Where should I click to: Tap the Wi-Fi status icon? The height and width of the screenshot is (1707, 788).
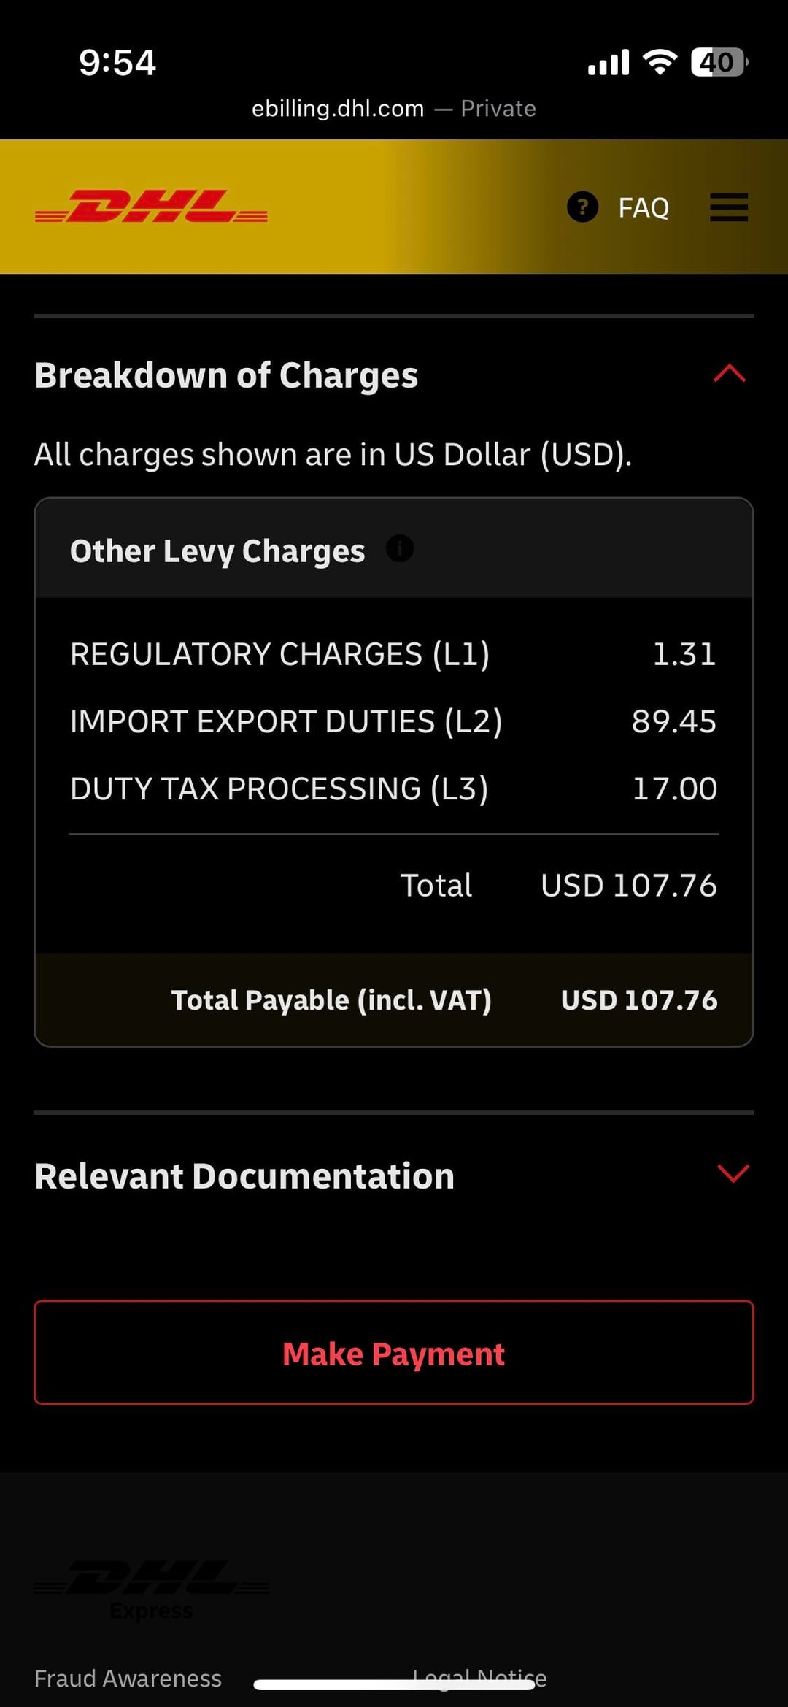[x=660, y=62]
